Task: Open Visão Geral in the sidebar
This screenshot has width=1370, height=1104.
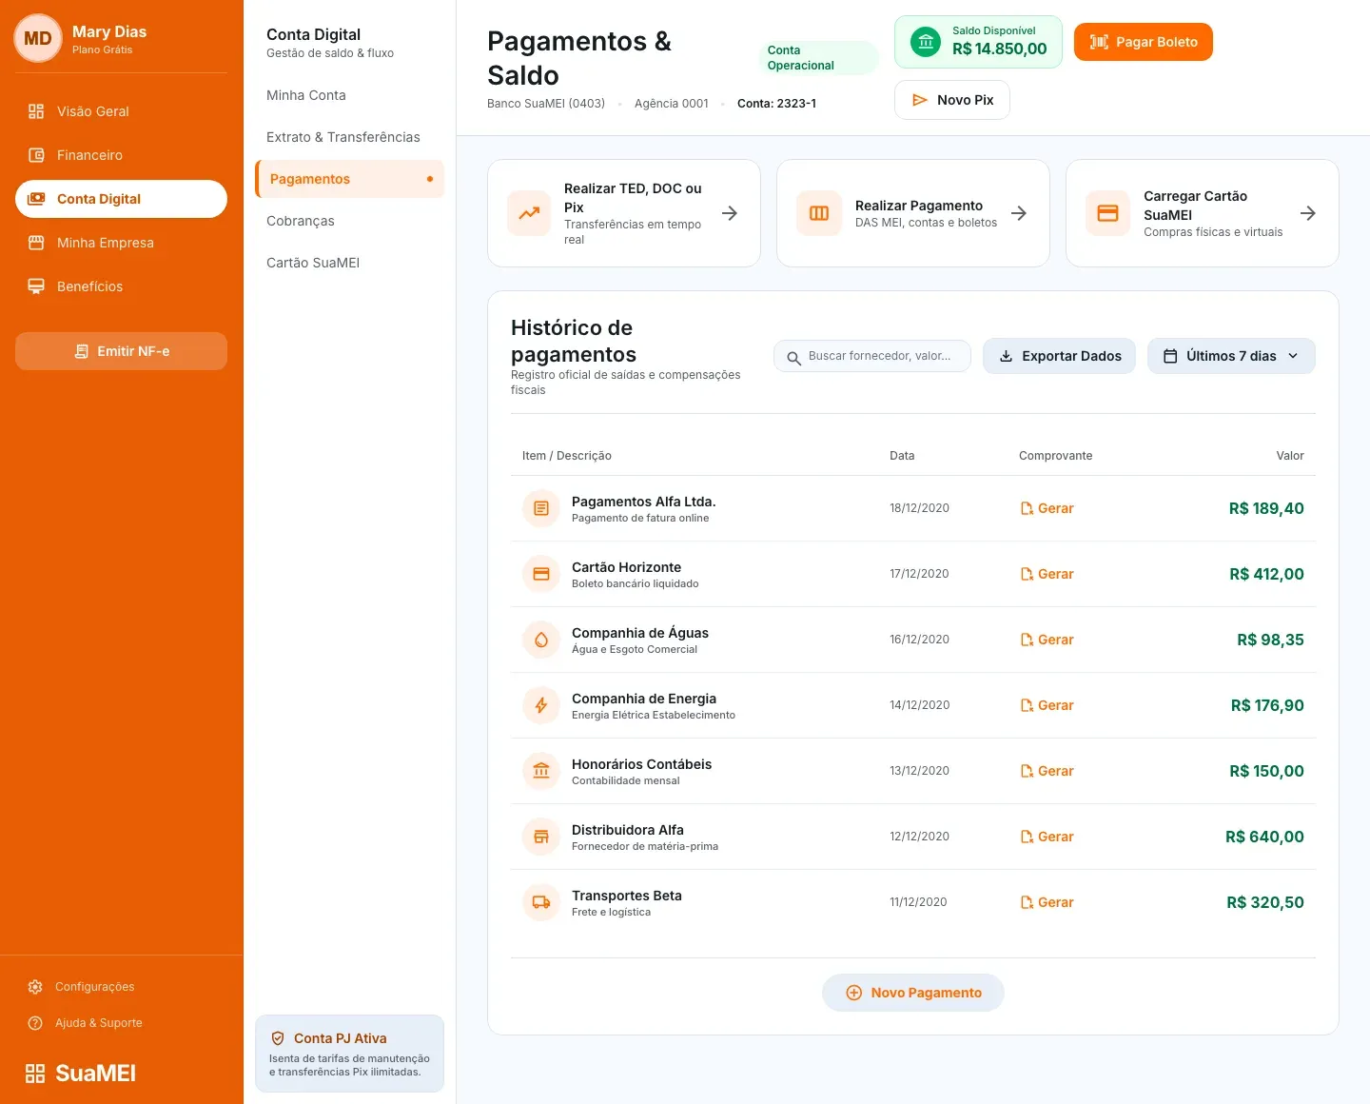Action: [x=122, y=111]
